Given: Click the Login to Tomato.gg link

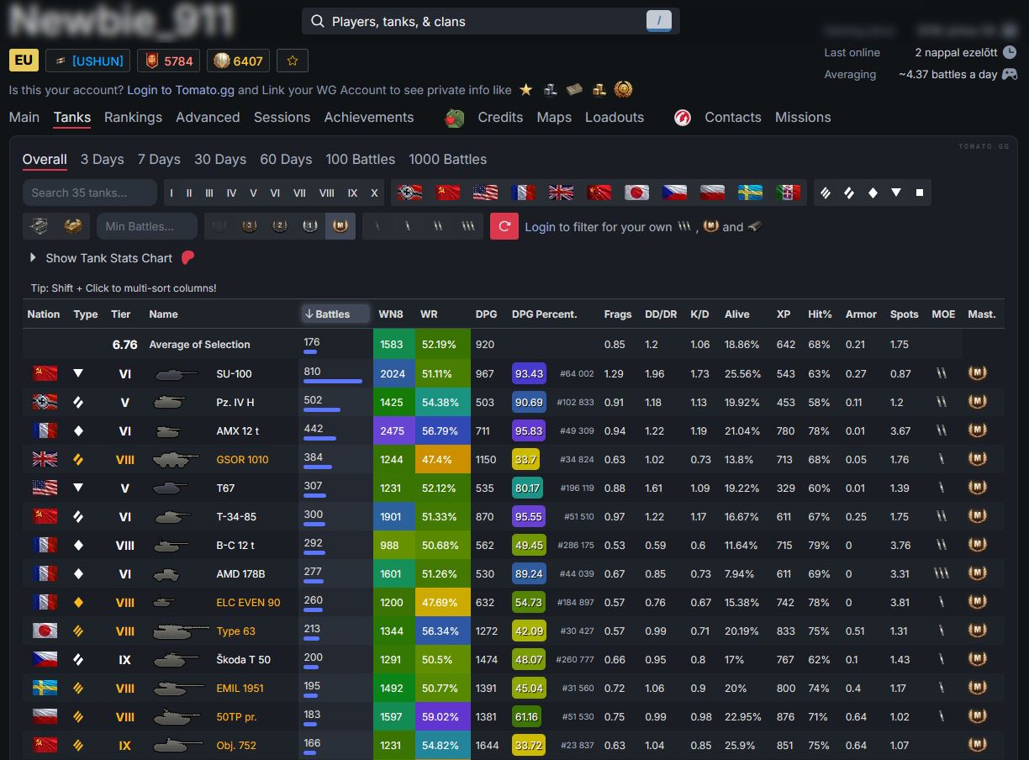Looking at the screenshot, I should [181, 90].
